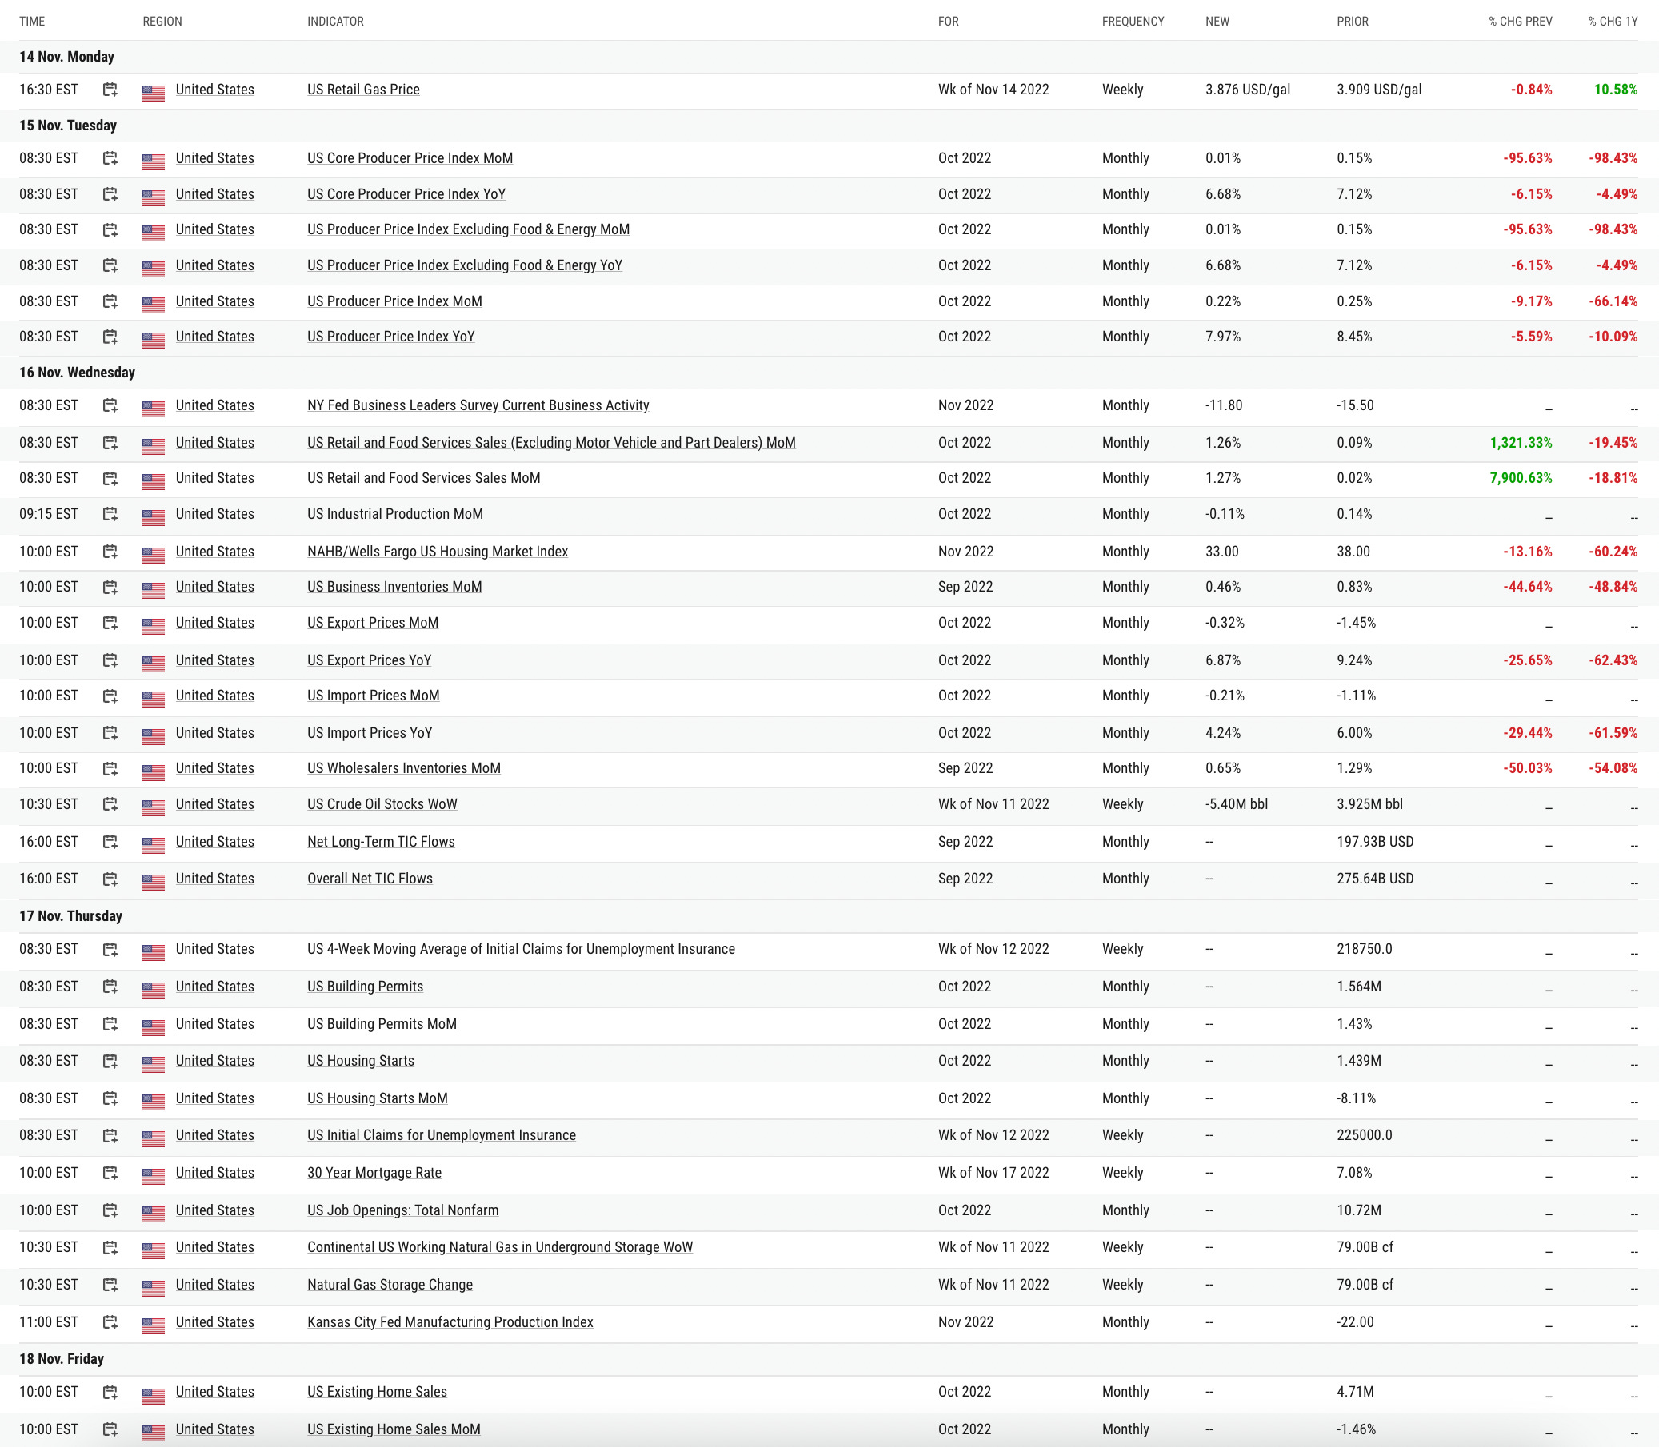
Task: Click calendar icon for US Producer Price Index MoM row
Action: [x=110, y=301]
